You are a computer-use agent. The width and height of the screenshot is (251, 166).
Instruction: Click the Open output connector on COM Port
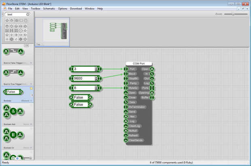pos(152,69)
